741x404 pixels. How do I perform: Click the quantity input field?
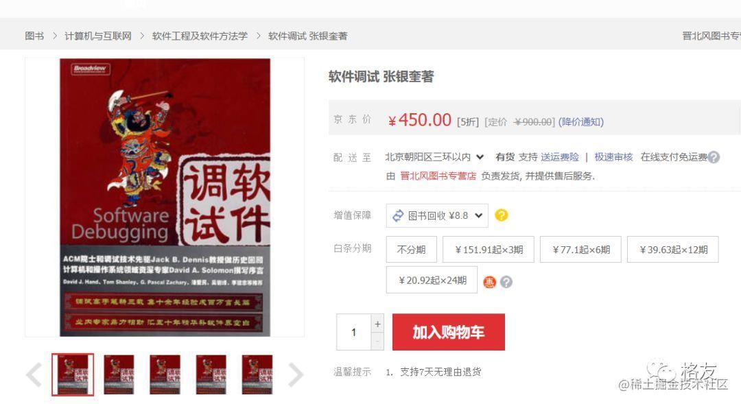[x=353, y=332]
